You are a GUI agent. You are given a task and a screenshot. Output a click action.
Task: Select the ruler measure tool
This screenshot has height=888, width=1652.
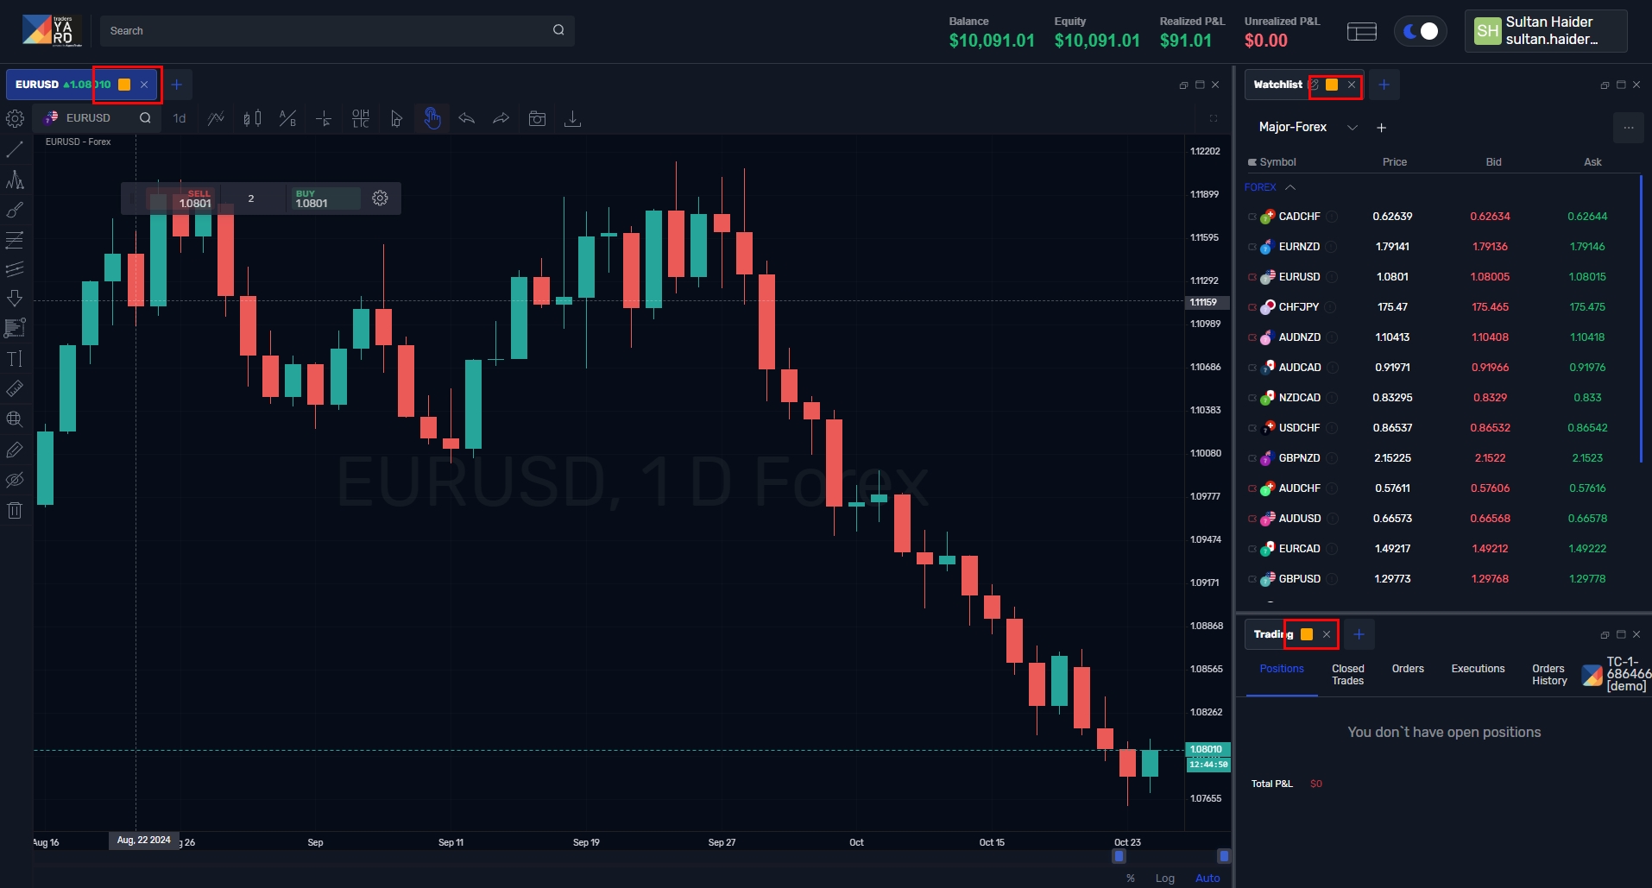pos(15,389)
